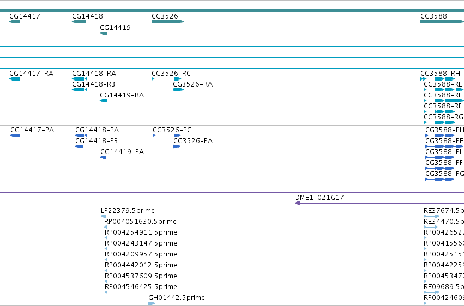Click the LP22379.5prime EST label

pyautogui.click(x=128, y=211)
